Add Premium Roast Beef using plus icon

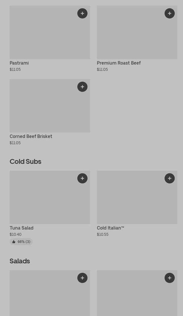tap(170, 13)
